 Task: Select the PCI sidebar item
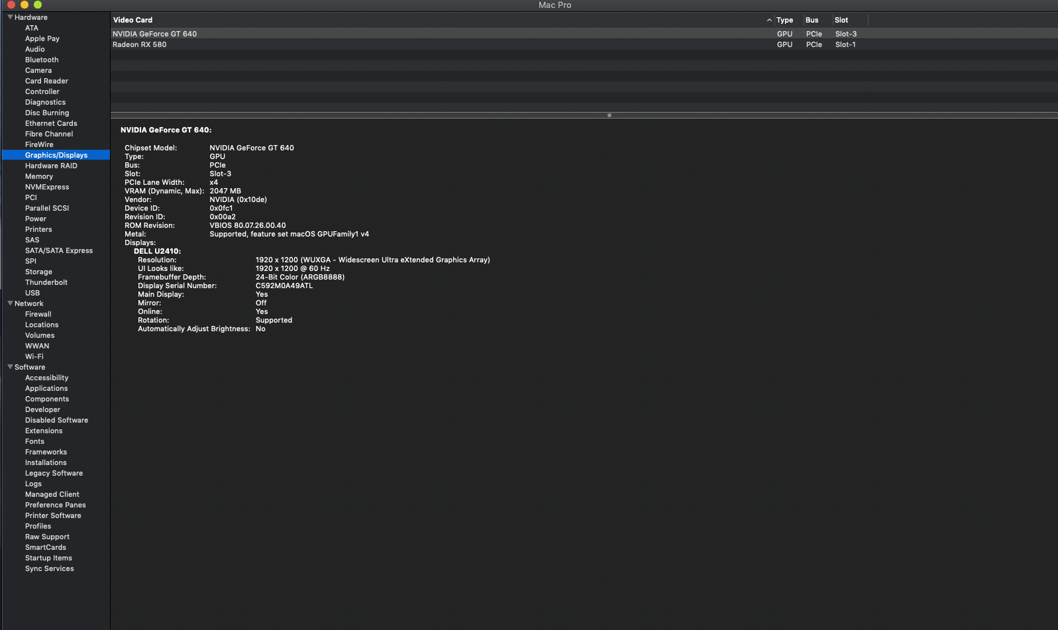tap(31, 197)
